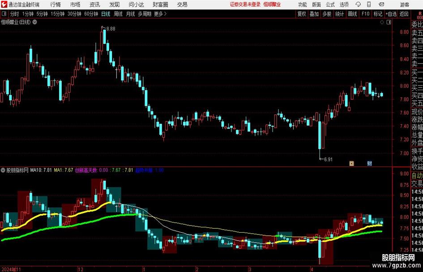Viewport: 423px width, 272px height.
Task: Switch to 15分钟 period
Action: pyautogui.click(x=57, y=14)
